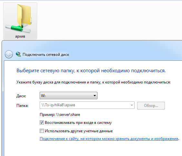
Task: Click the Укажите букву диска instruction line
Action: pos(94,82)
